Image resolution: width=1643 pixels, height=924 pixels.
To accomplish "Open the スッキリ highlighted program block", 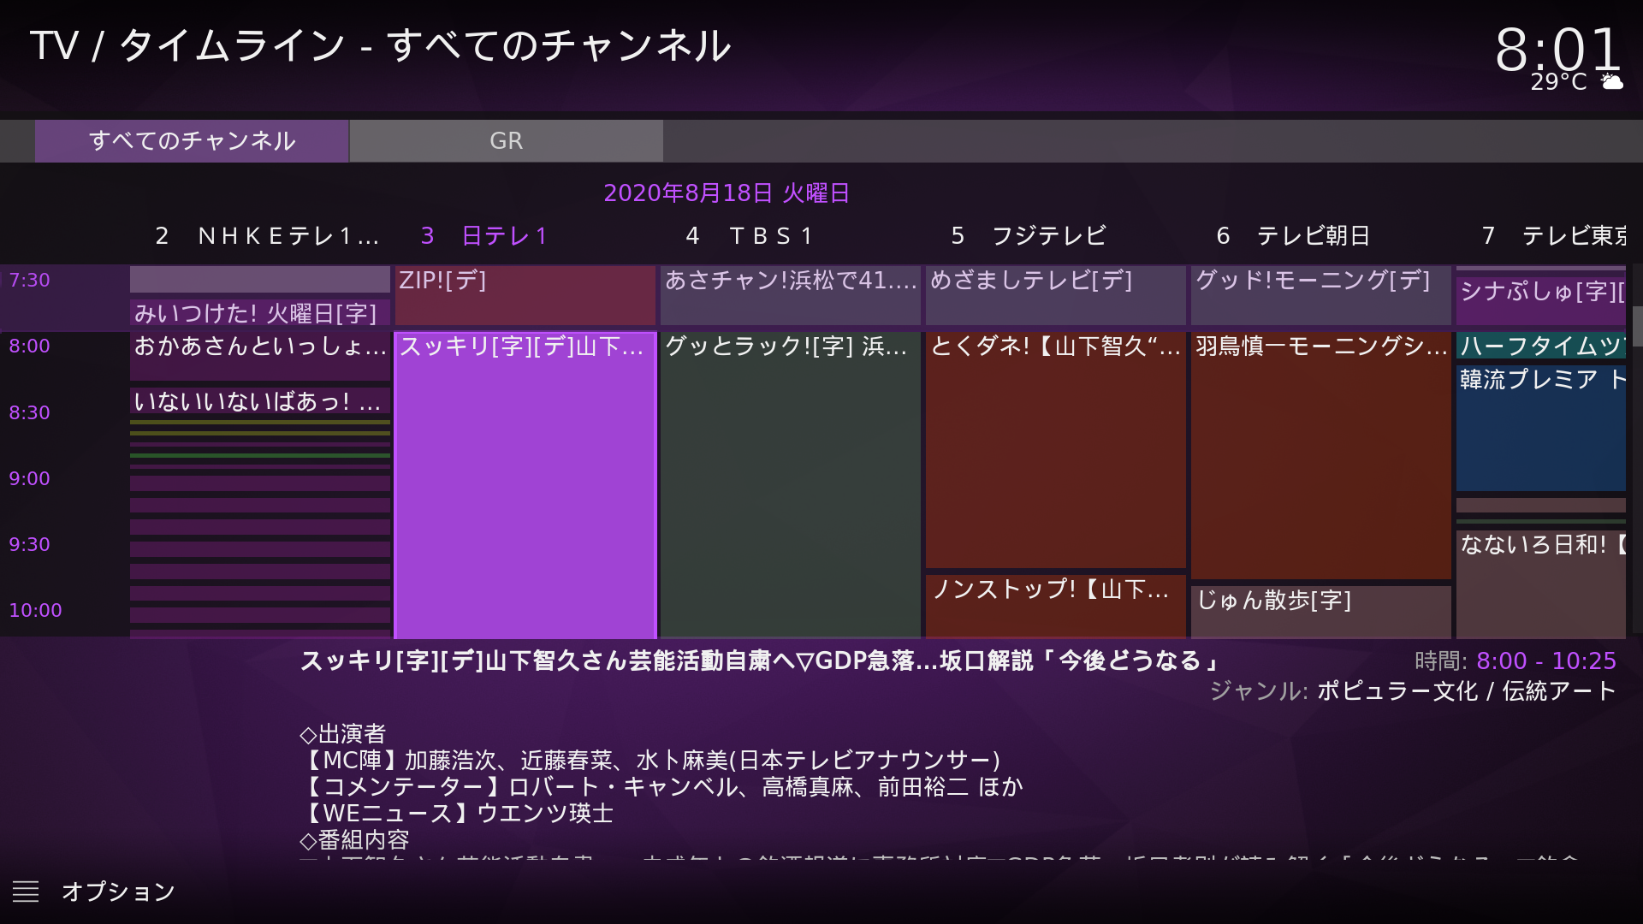I will pos(525,484).
